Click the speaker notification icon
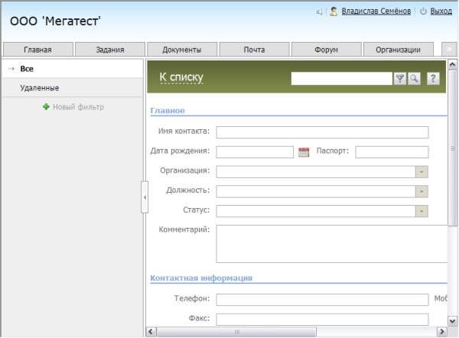 (x=319, y=12)
